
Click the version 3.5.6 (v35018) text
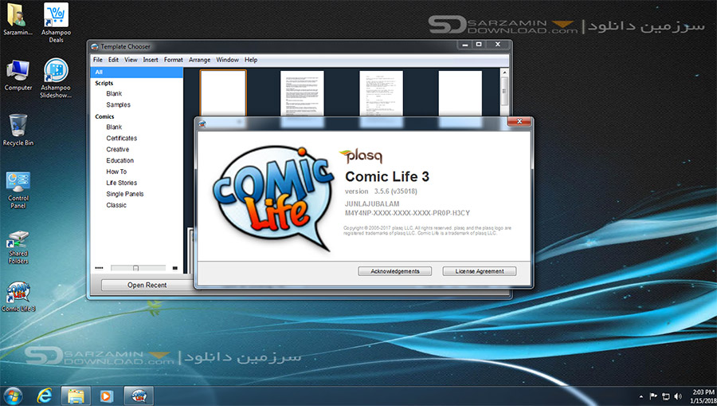[381, 191]
